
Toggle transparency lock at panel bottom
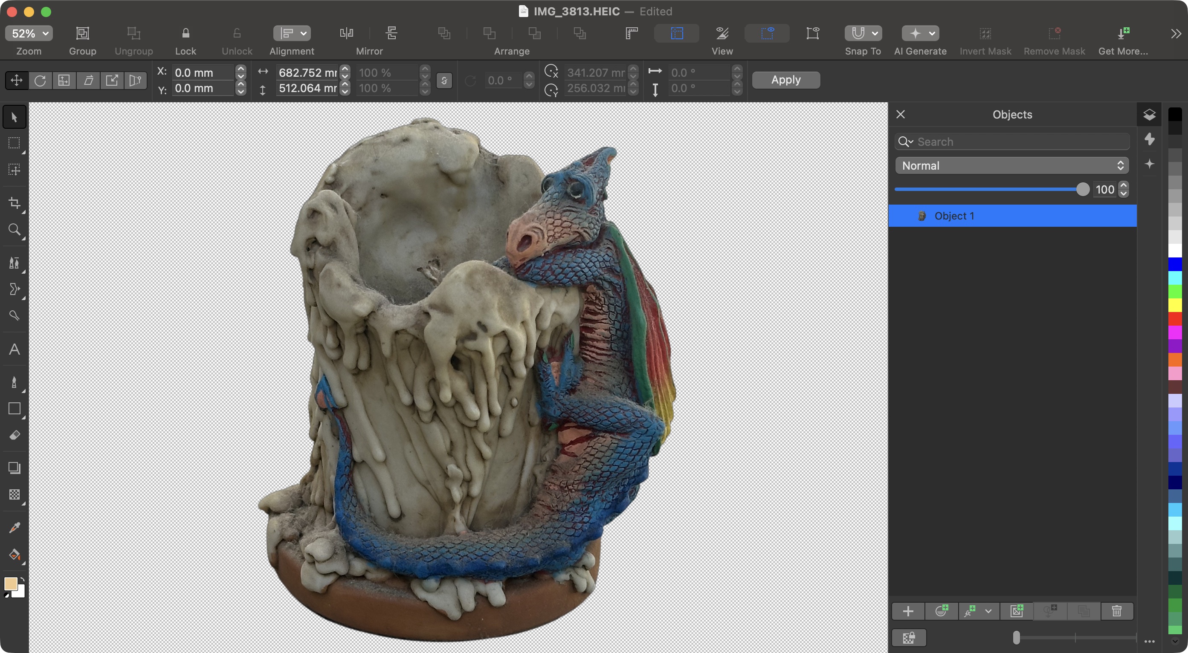click(908, 637)
